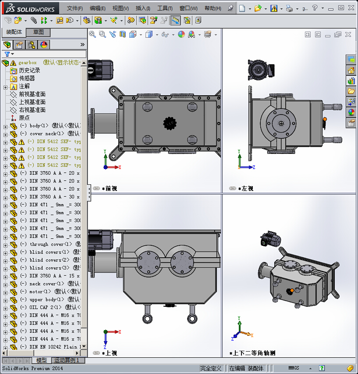Select neck cover<1> in the tree
Image resolution: width=358 pixels, height=374 pixels.
click(x=46, y=284)
